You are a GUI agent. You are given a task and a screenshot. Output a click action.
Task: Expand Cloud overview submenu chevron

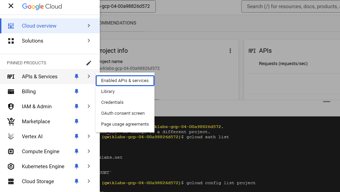click(89, 26)
